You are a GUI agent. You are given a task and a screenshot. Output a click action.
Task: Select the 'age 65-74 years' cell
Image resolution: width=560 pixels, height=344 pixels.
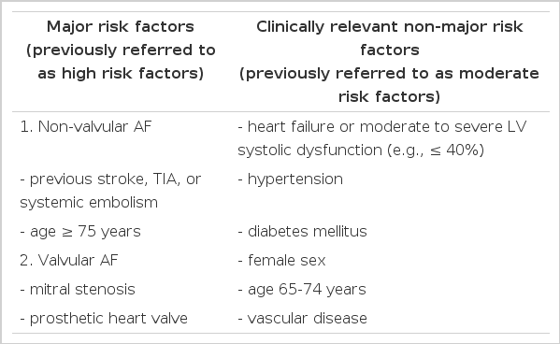pos(302,290)
